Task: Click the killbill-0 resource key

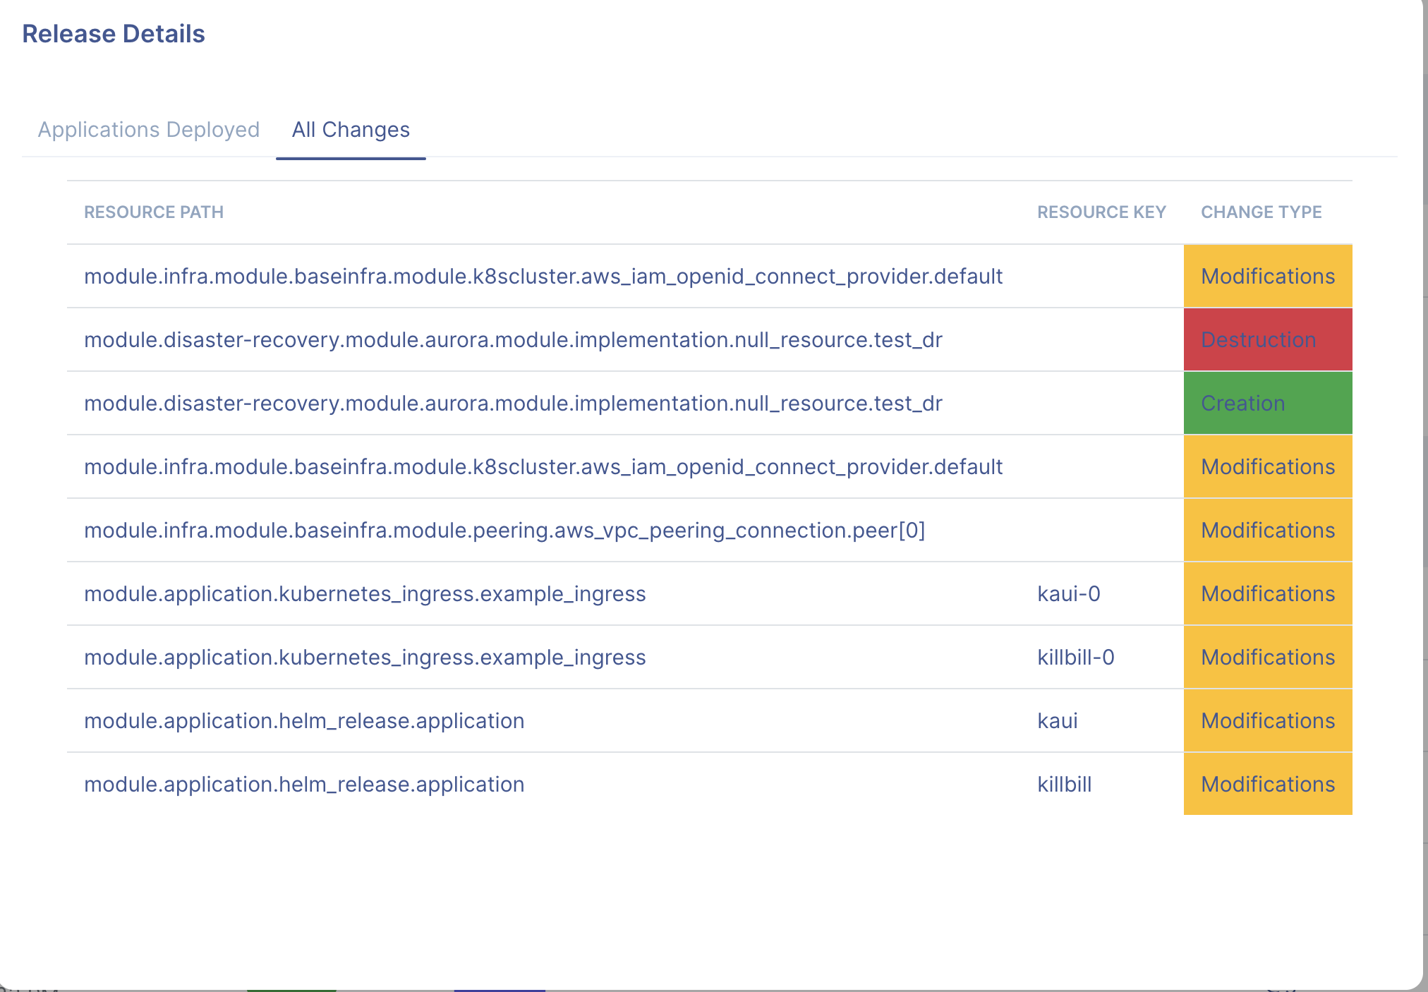Action: point(1075,658)
